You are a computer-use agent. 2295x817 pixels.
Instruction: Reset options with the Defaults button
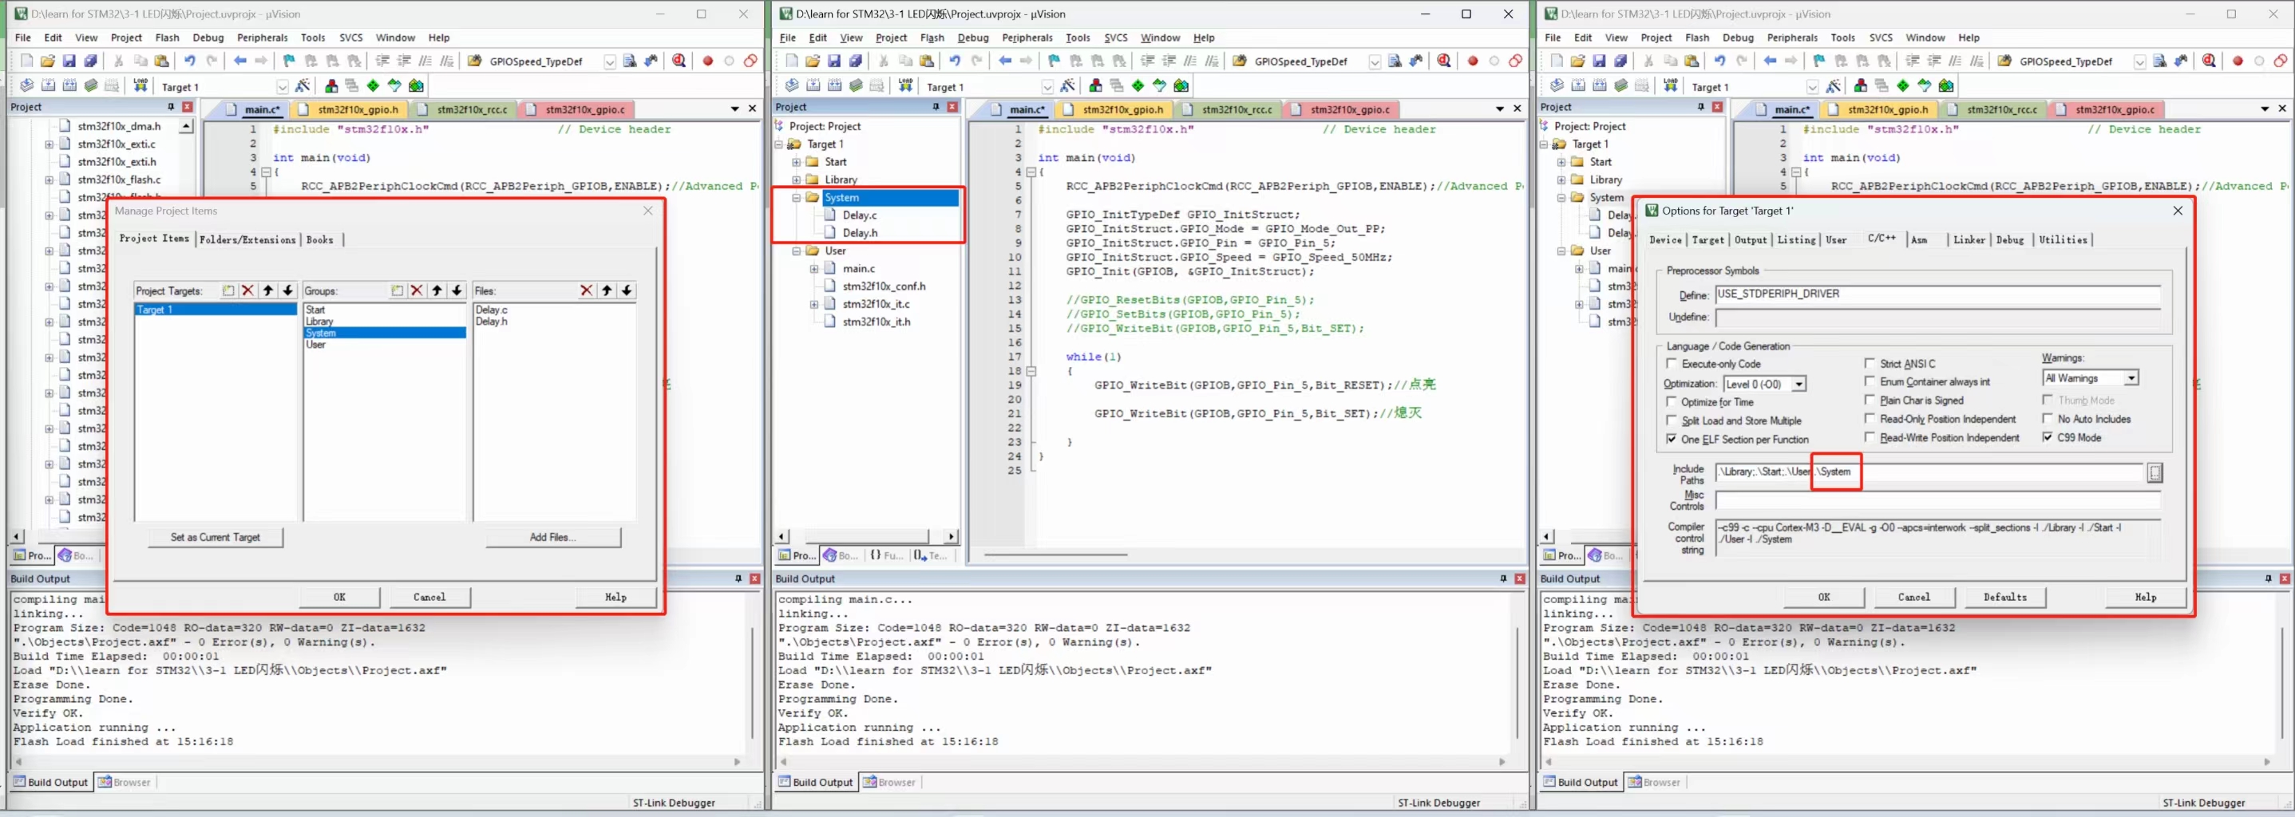[2004, 597]
